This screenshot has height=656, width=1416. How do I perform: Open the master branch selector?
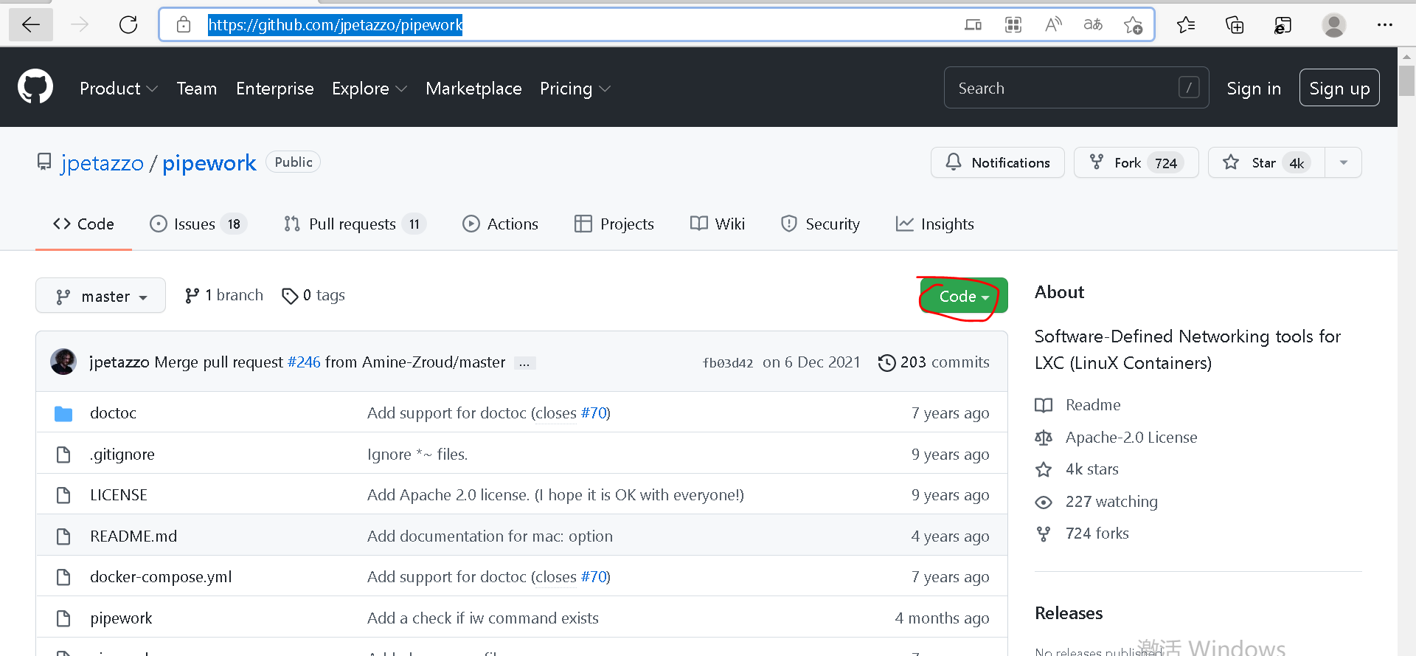[x=100, y=296]
